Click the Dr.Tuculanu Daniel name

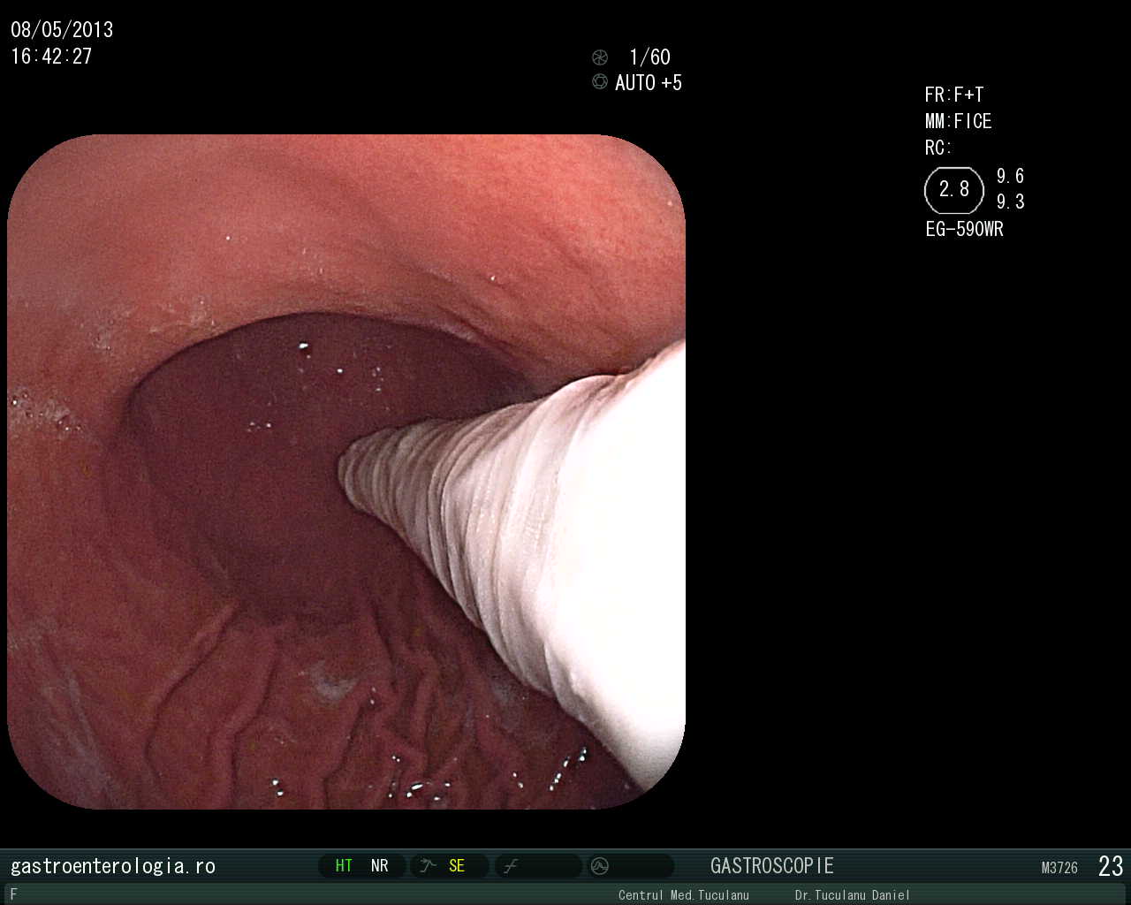[852, 895]
